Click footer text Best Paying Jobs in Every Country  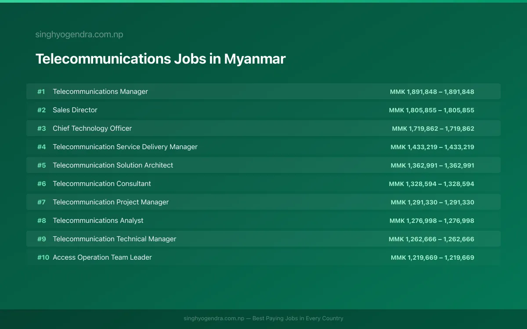pyautogui.click(x=298, y=318)
